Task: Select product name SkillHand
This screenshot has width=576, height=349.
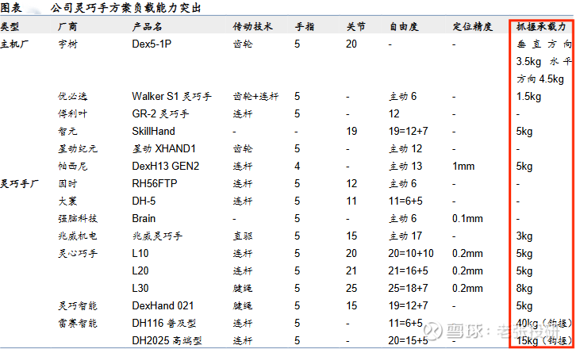Action: tap(154, 131)
